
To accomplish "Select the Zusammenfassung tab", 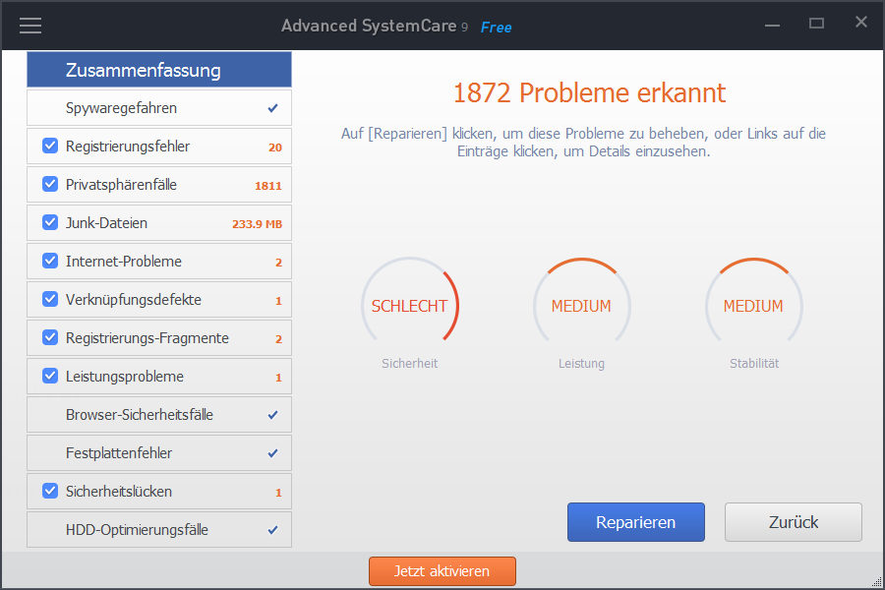I will pos(159,70).
